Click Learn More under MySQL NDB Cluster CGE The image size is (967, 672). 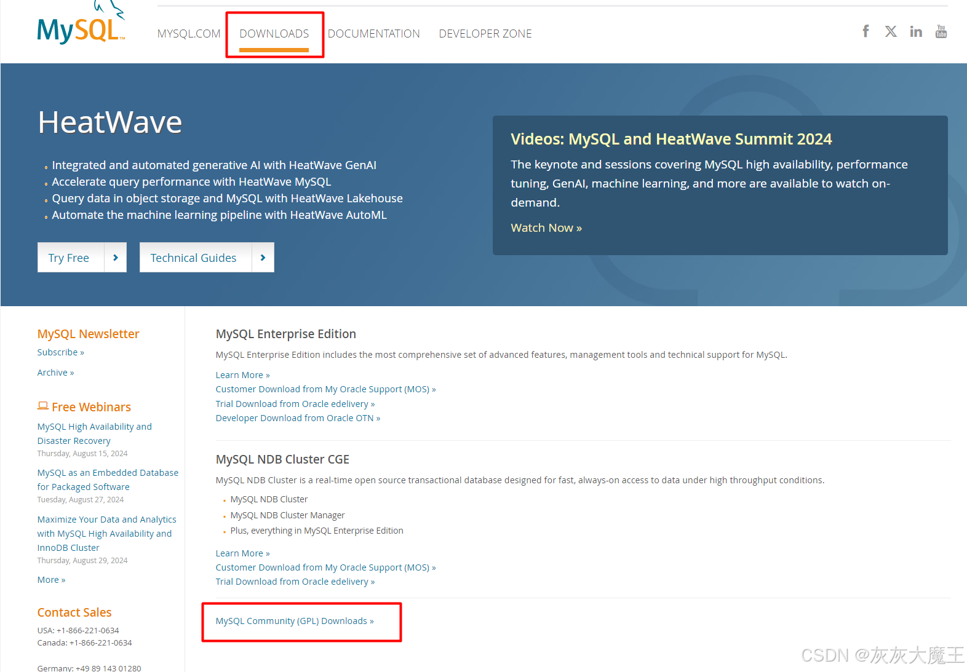click(242, 553)
